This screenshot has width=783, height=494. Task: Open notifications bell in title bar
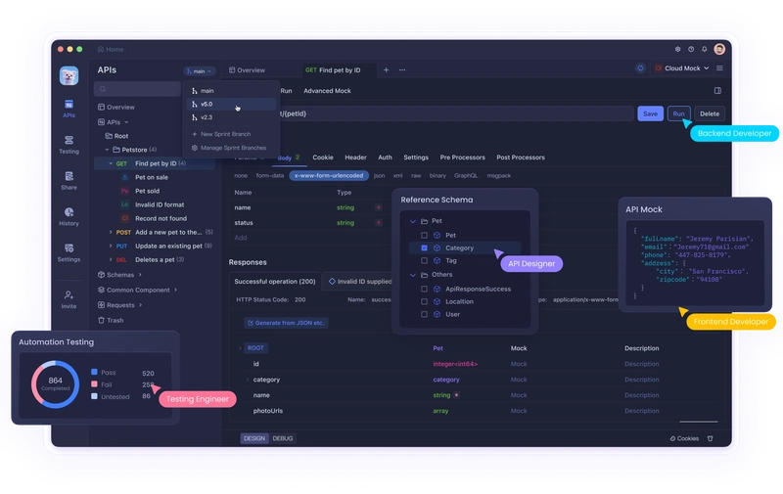point(704,49)
